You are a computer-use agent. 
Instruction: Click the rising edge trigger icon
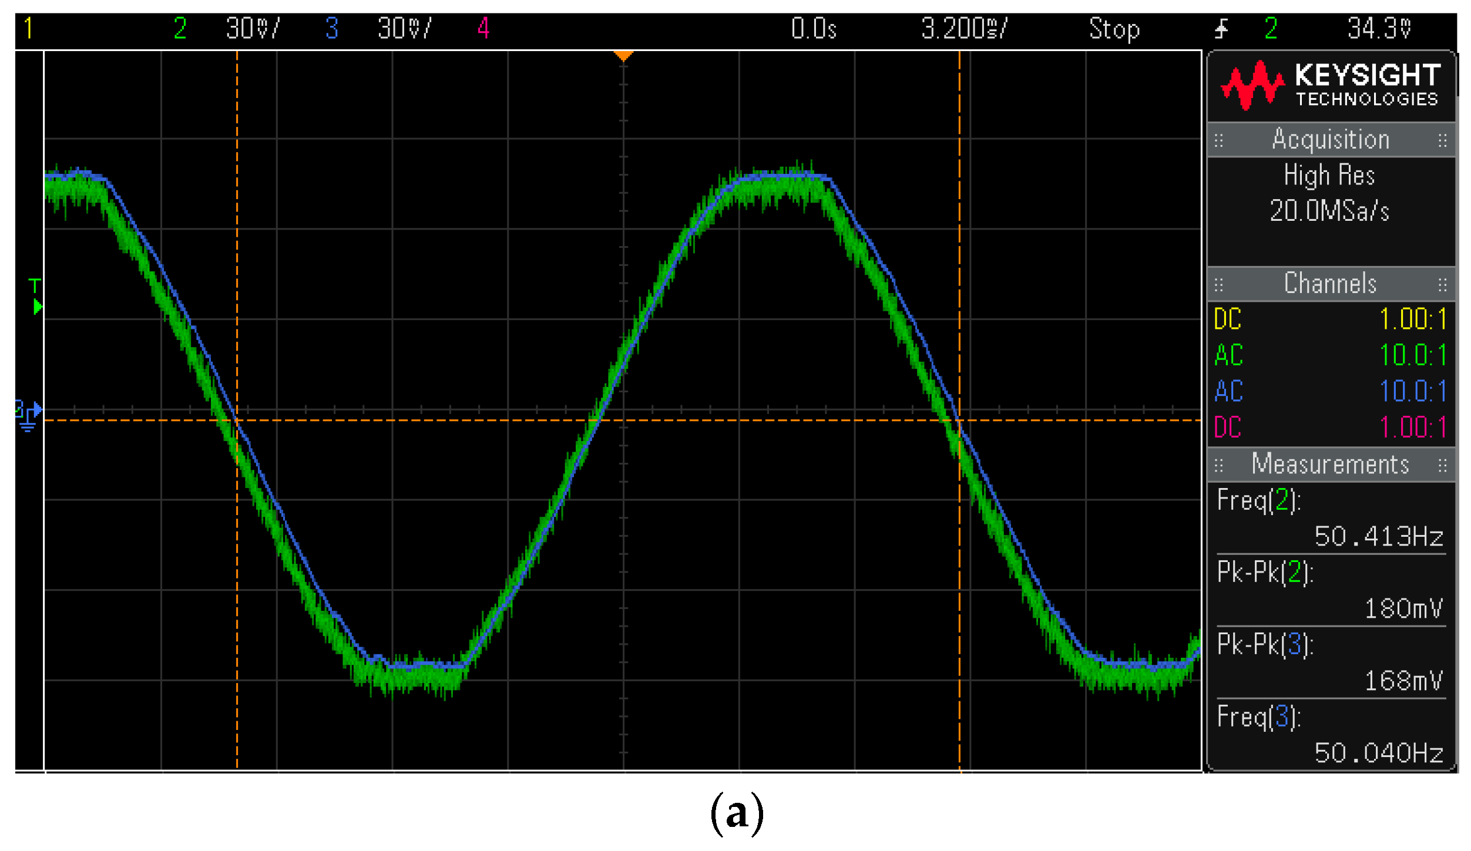(x=1222, y=28)
